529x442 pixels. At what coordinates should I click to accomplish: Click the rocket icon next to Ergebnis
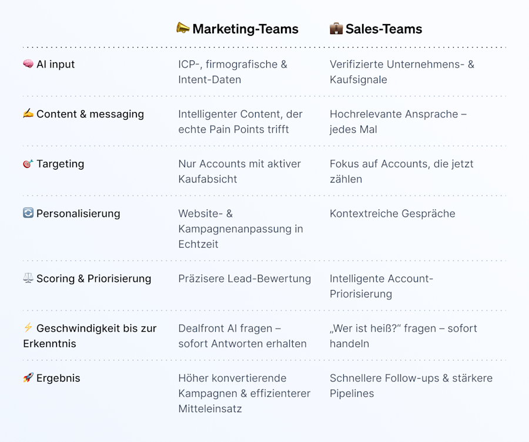pyautogui.click(x=28, y=378)
